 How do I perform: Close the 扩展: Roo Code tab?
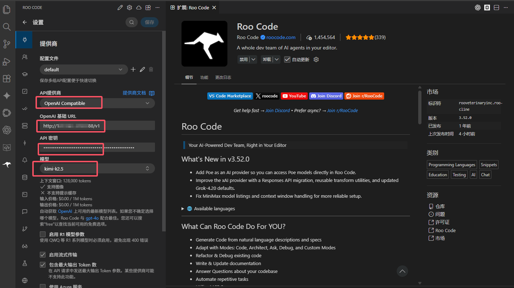point(214,8)
